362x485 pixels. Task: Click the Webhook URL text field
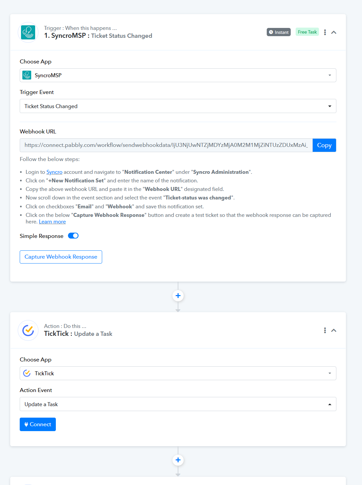pyautogui.click(x=166, y=145)
